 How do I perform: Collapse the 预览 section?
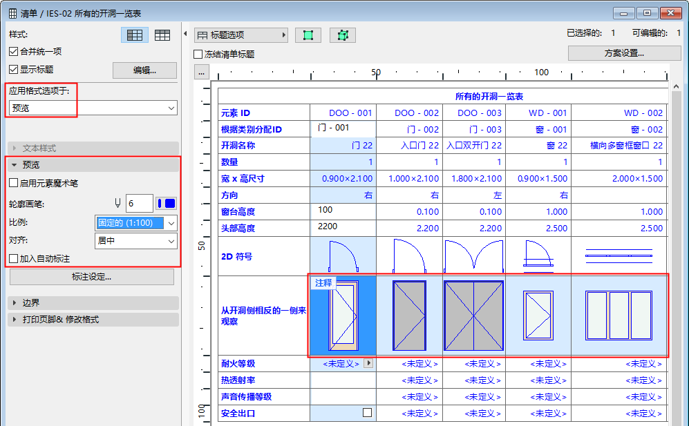pos(93,165)
